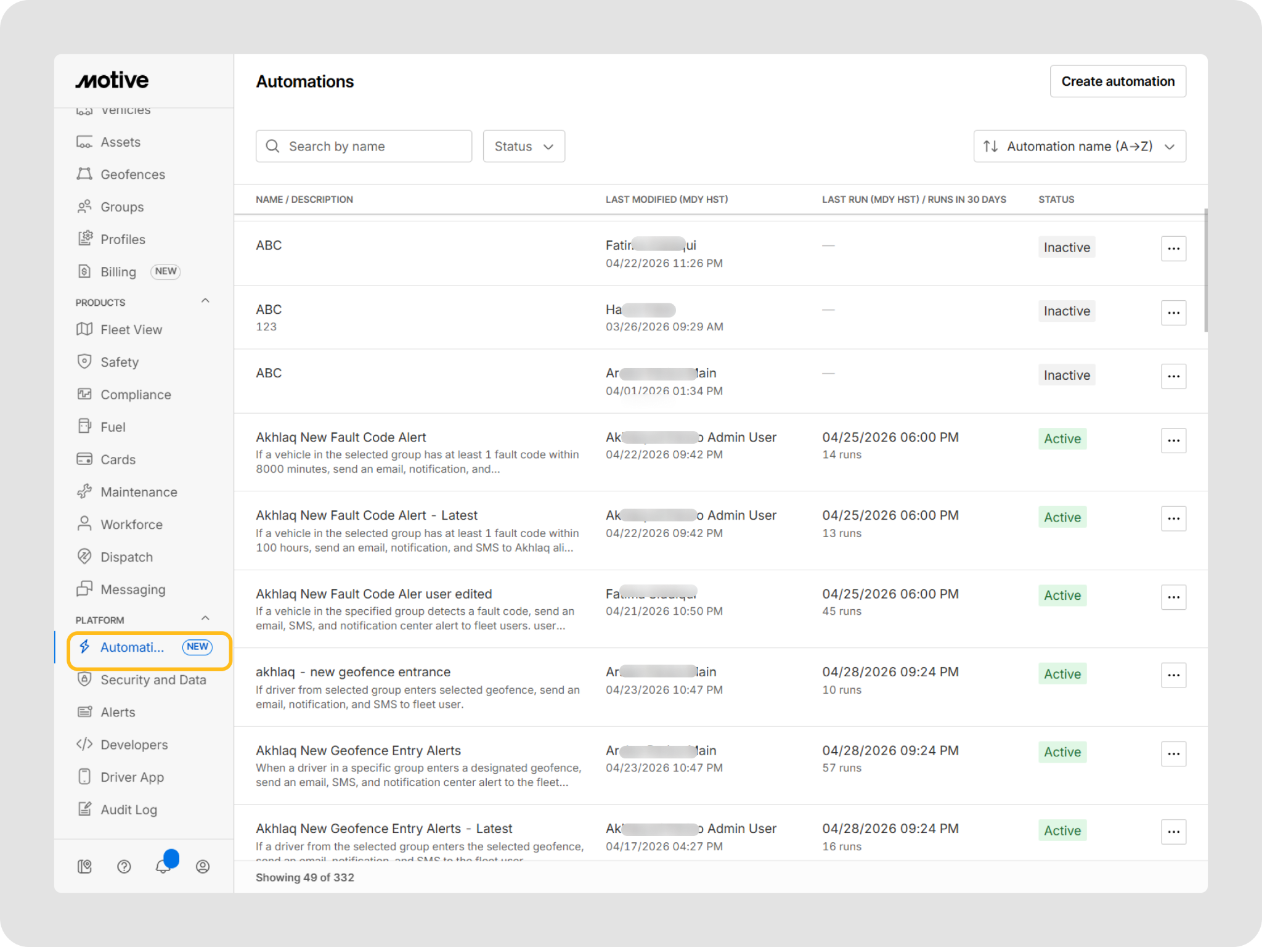The width and height of the screenshot is (1262, 947).
Task: Click the Search by name field
Action: click(364, 146)
